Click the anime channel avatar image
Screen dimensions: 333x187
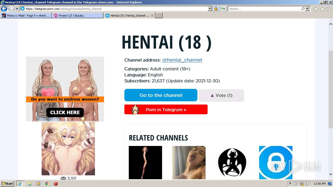68,149
